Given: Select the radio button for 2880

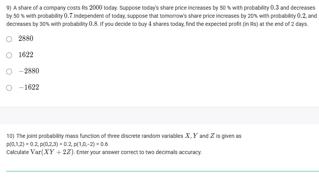Looking at the screenshot, I should tap(9, 39).
